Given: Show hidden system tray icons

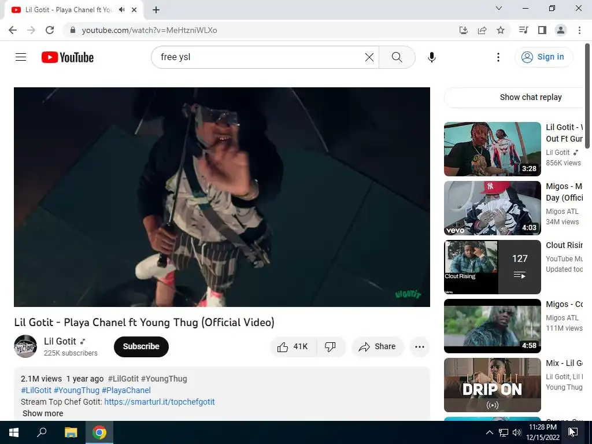Looking at the screenshot, I should click(x=489, y=432).
